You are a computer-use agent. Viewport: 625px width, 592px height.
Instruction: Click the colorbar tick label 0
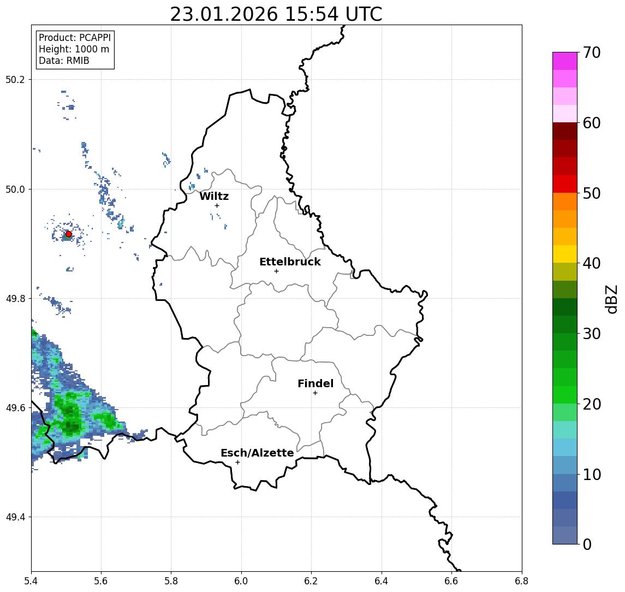[587, 544]
